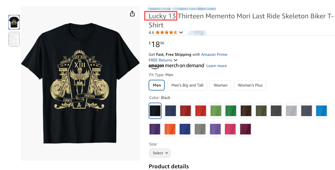Choose the Men fit type
The height and width of the screenshot is (170, 335).
pyautogui.click(x=157, y=85)
